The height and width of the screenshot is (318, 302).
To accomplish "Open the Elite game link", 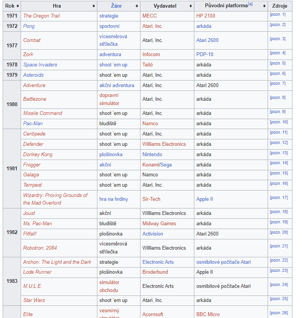I will pos(28,314).
